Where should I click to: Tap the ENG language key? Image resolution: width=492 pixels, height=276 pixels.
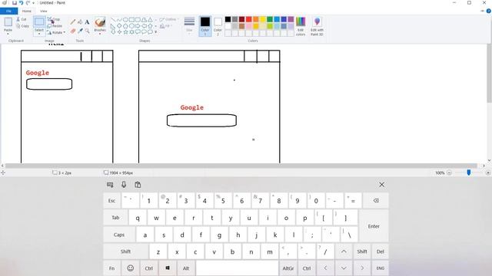click(x=381, y=268)
